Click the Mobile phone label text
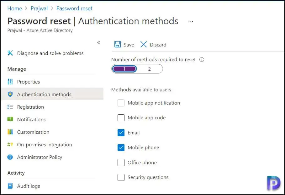Image resolution: width=285 pixels, height=195 pixels. [x=143, y=148]
